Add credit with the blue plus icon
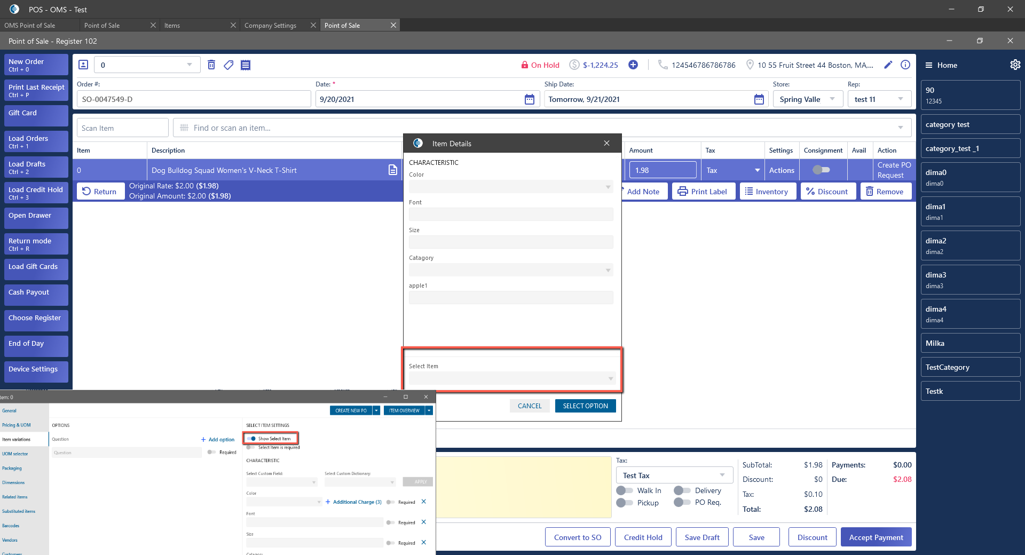The width and height of the screenshot is (1025, 555). click(633, 65)
